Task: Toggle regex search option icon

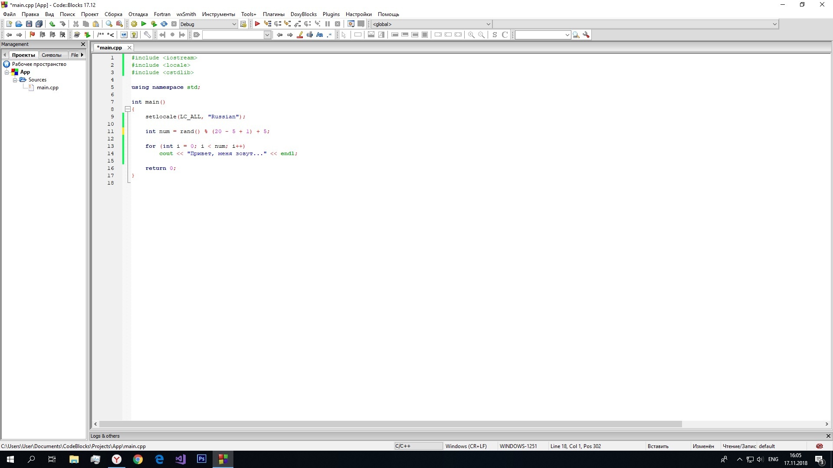Action: click(x=329, y=35)
